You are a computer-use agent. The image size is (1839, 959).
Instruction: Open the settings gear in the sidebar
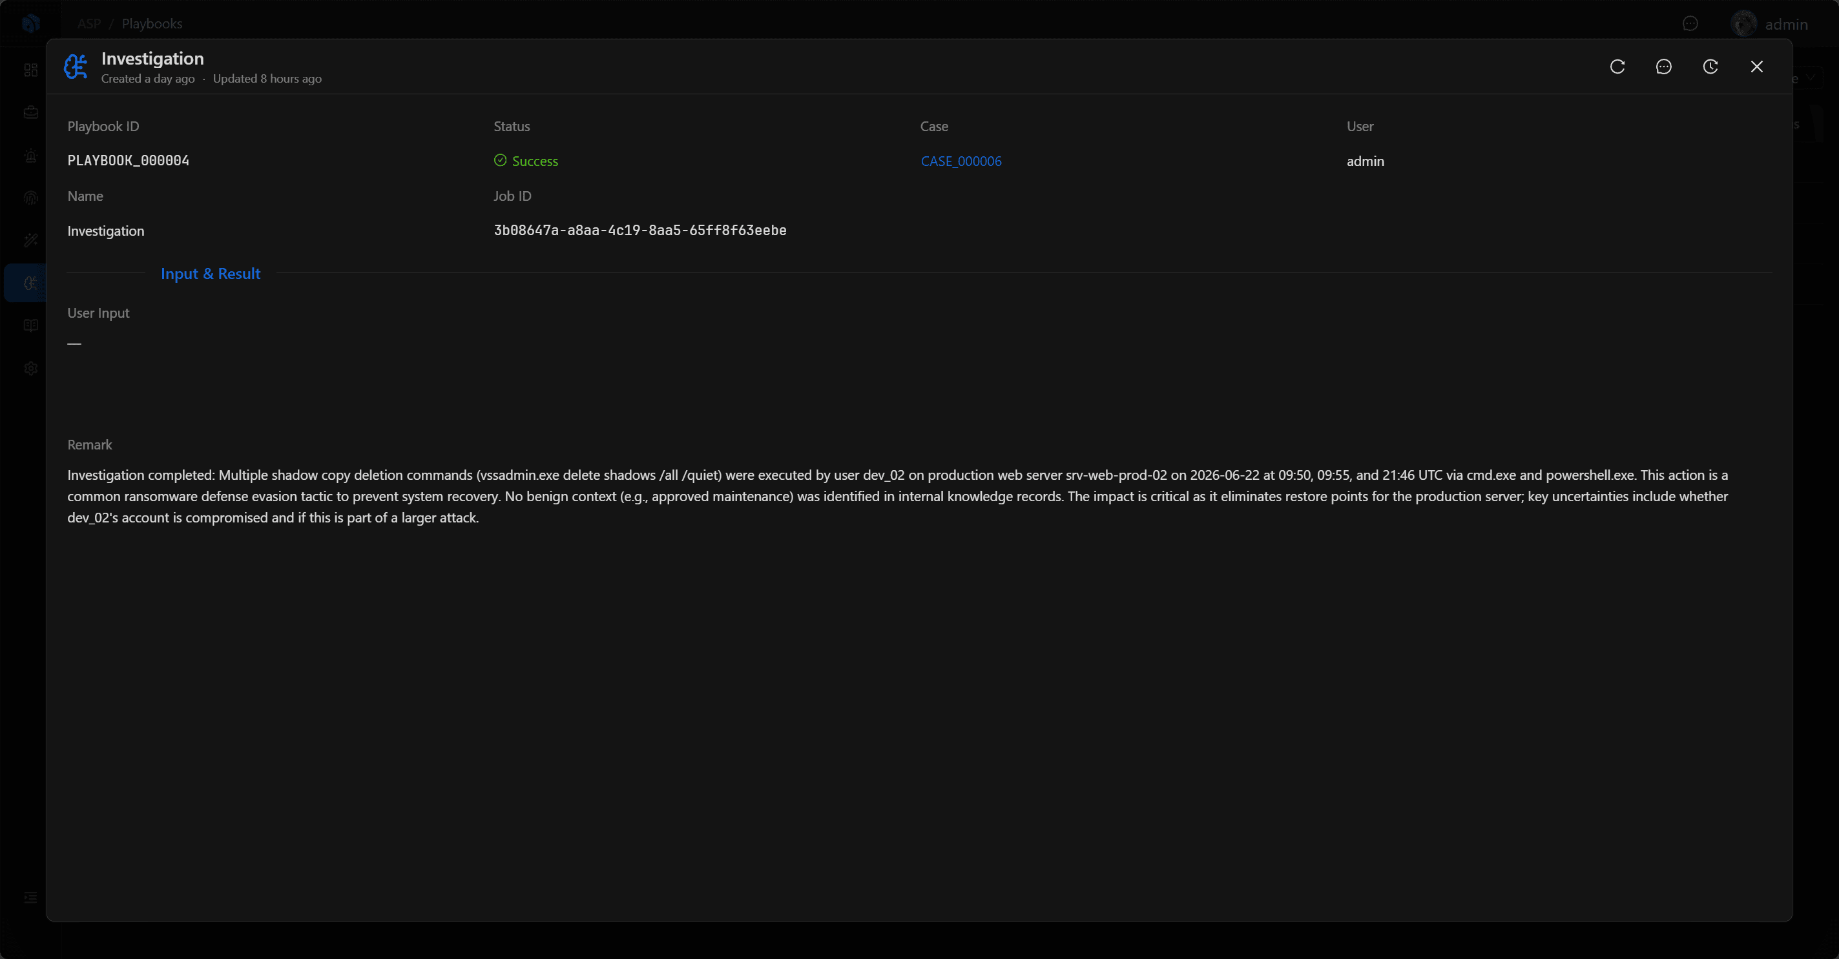click(31, 368)
